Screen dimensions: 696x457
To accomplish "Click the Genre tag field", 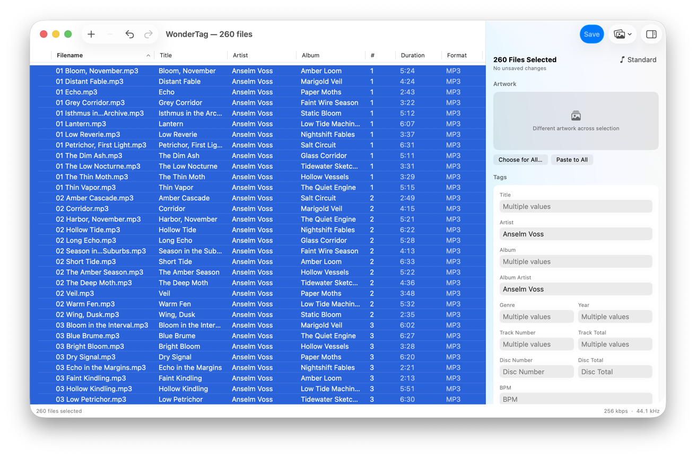I will click(536, 317).
